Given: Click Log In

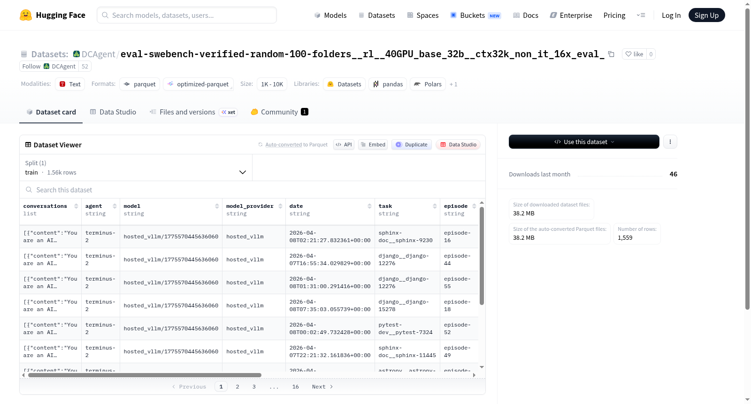Looking at the screenshot, I should 671,15.
